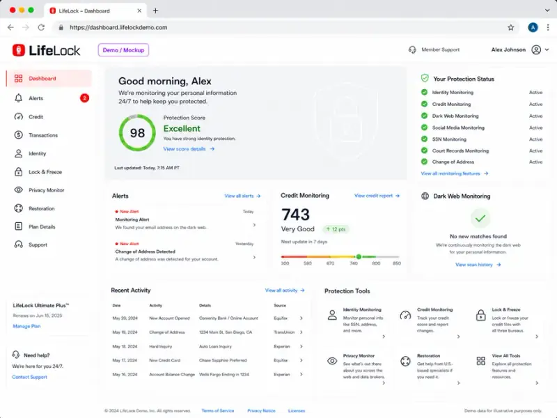This screenshot has width=557, height=418.
Task: Open Credit gauge icon in sidebar
Action: coord(19,116)
